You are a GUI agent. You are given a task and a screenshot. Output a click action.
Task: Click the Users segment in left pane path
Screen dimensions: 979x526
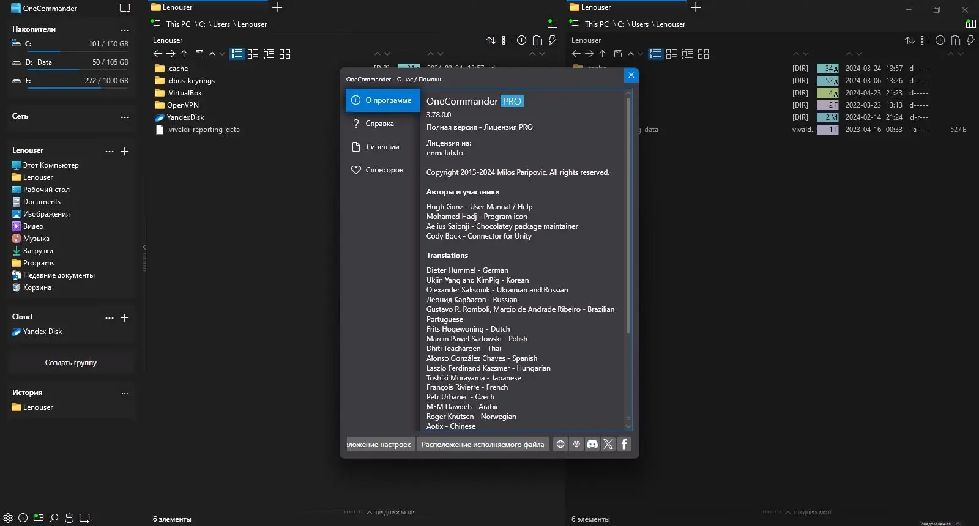tap(221, 24)
